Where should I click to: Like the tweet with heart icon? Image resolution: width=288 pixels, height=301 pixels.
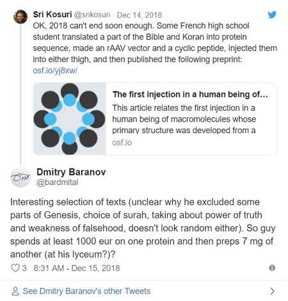[15, 268]
